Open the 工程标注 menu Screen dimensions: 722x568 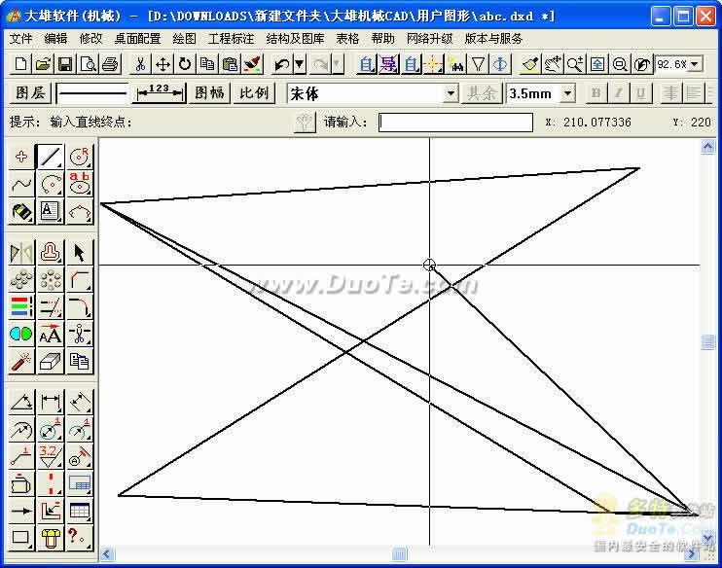tap(231, 39)
